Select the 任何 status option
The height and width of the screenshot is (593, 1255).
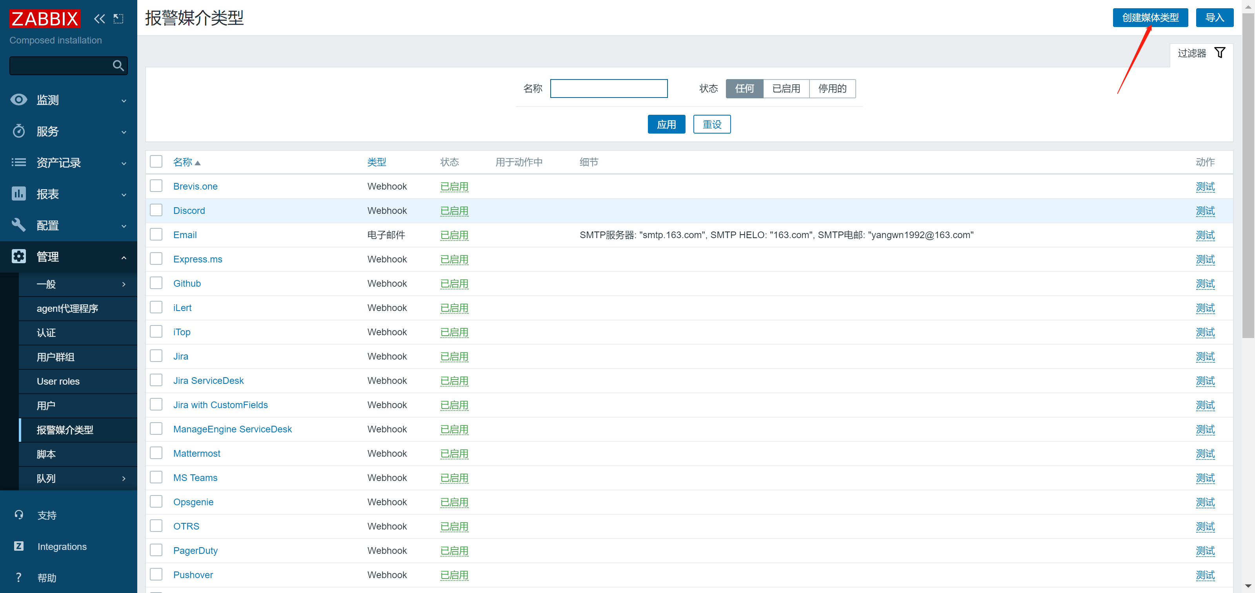coord(744,89)
